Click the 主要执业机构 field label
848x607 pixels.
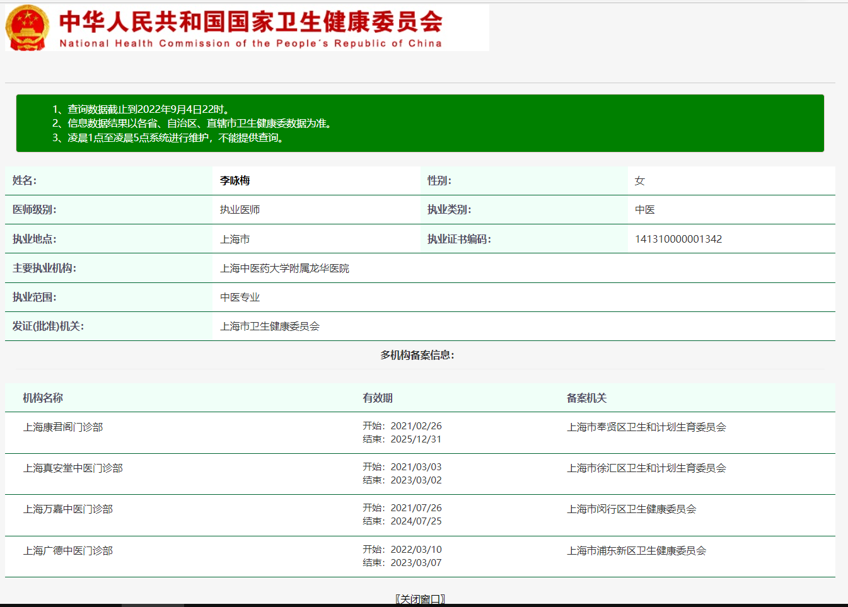click(x=44, y=269)
